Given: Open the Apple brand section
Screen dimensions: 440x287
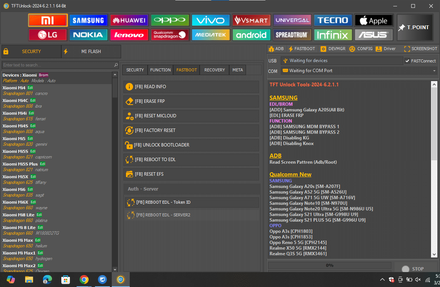Looking at the screenshot, I should [x=373, y=20].
